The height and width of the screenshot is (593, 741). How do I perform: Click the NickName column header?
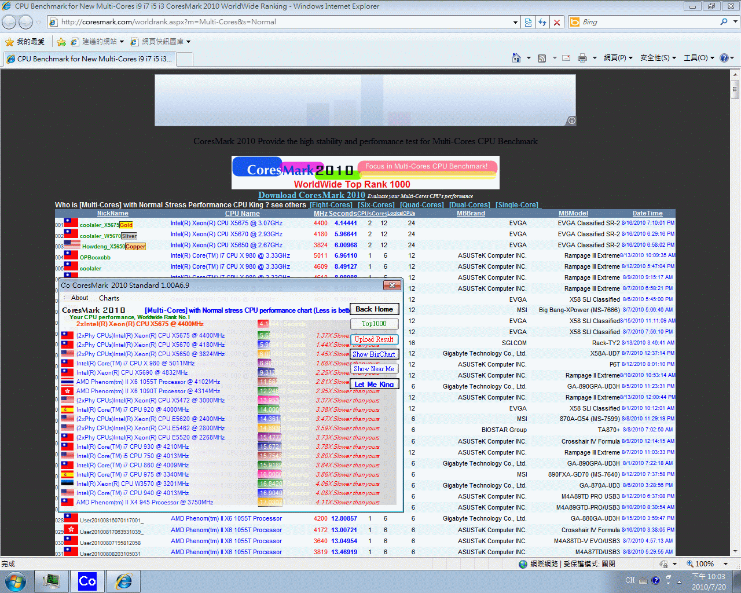click(113, 214)
